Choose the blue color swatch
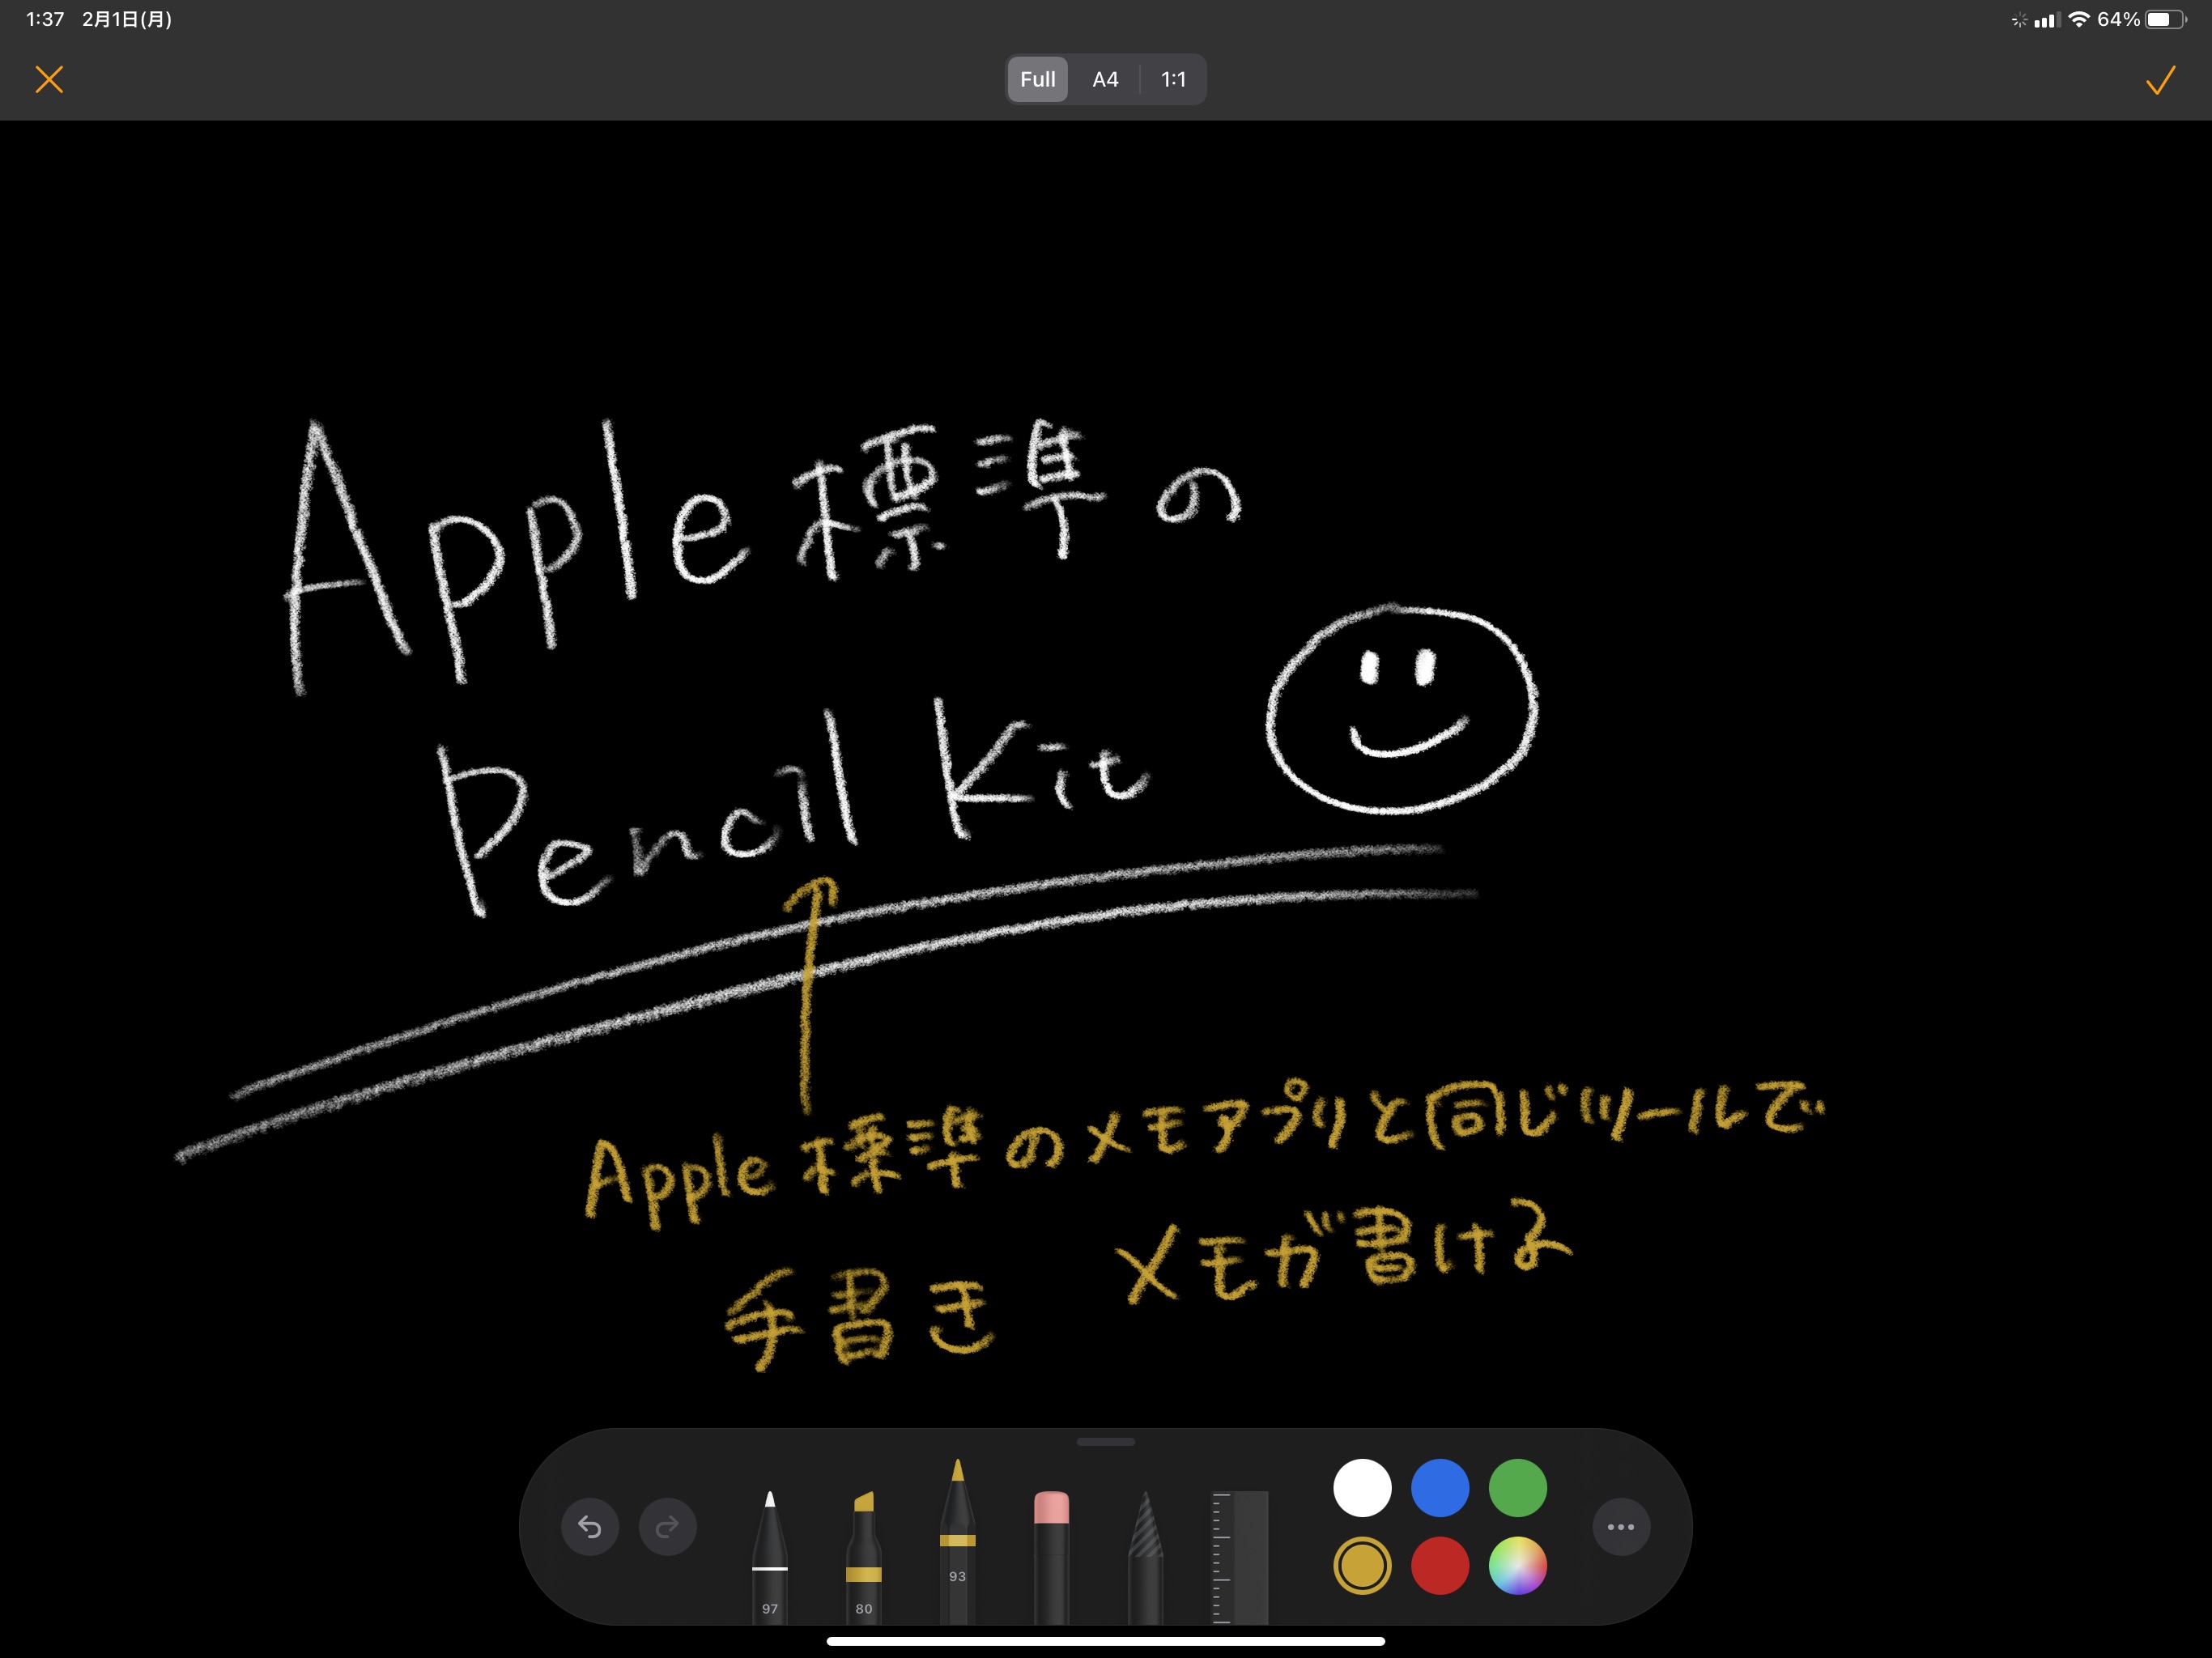Viewport: 2212px width, 1658px height. click(1440, 1487)
